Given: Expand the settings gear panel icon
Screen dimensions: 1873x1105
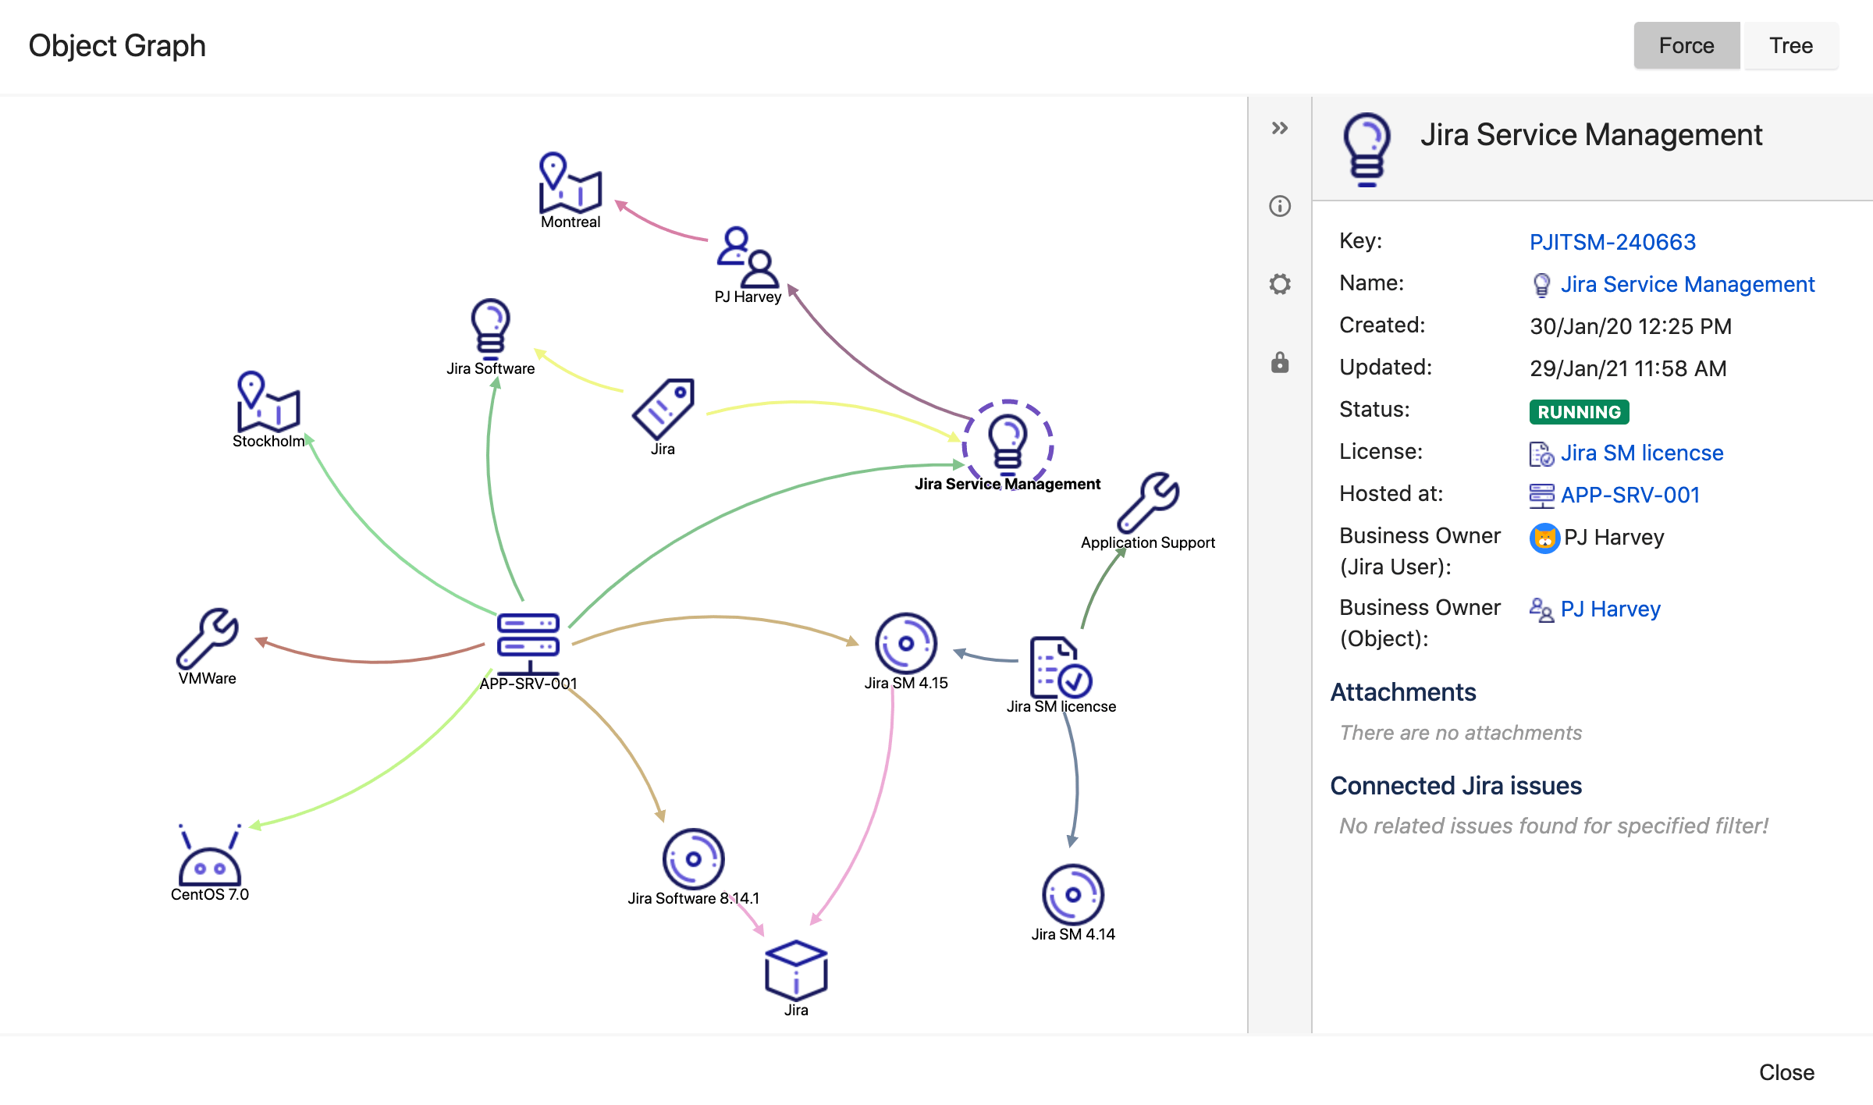Looking at the screenshot, I should [1281, 282].
